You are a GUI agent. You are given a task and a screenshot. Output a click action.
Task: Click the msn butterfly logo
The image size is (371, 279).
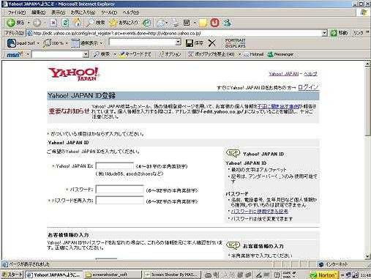(15, 54)
